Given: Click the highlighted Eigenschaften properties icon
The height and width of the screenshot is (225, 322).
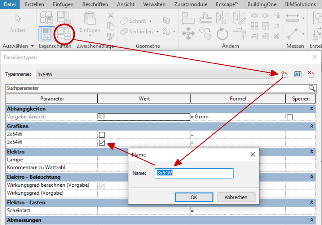Looking at the screenshot, I should pos(47,34).
